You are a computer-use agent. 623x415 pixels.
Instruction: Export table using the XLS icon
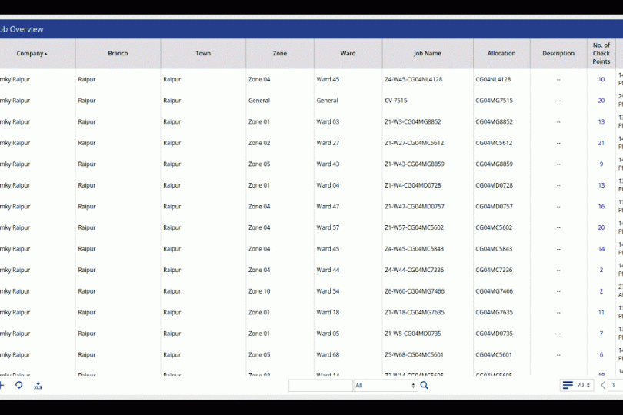click(38, 385)
